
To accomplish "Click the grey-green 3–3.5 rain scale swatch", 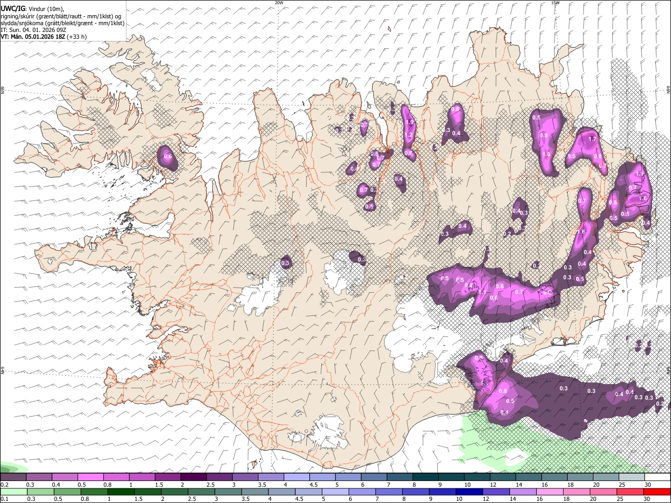I will (x=228, y=491).
